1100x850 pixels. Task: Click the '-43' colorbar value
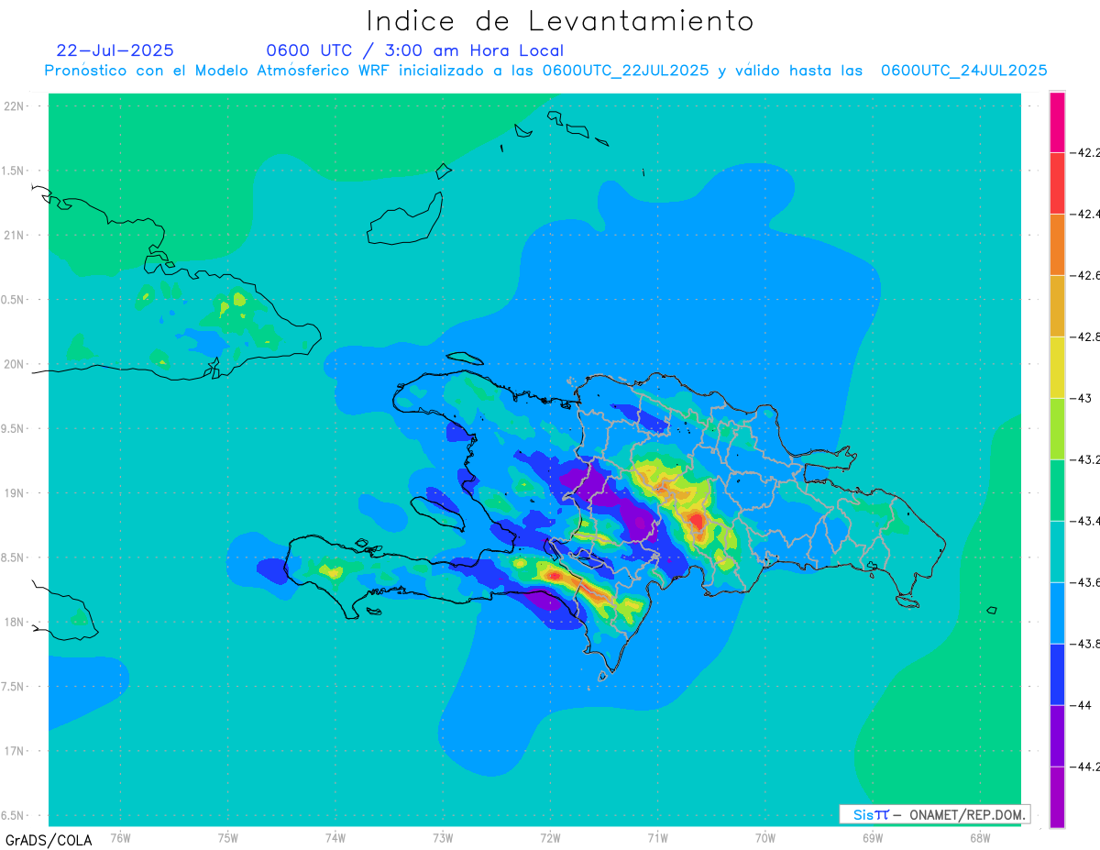click(x=1081, y=398)
